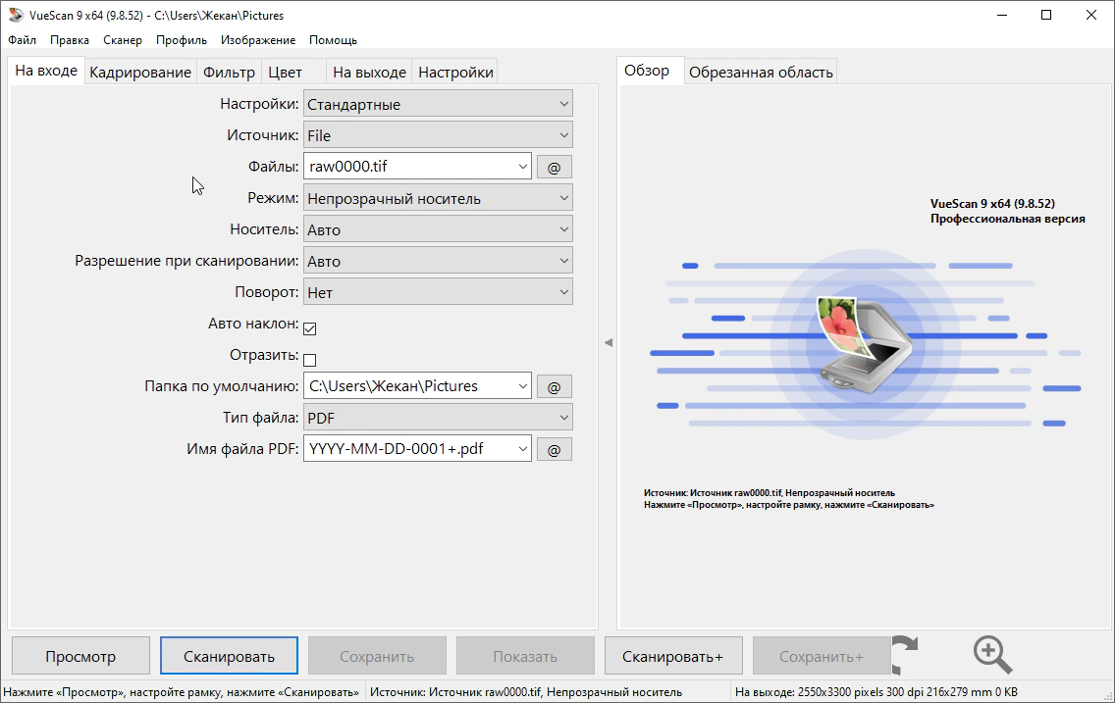Click the rotate icon in bottom toolbar
The image size is (1115, 703).
click(905, 655)
